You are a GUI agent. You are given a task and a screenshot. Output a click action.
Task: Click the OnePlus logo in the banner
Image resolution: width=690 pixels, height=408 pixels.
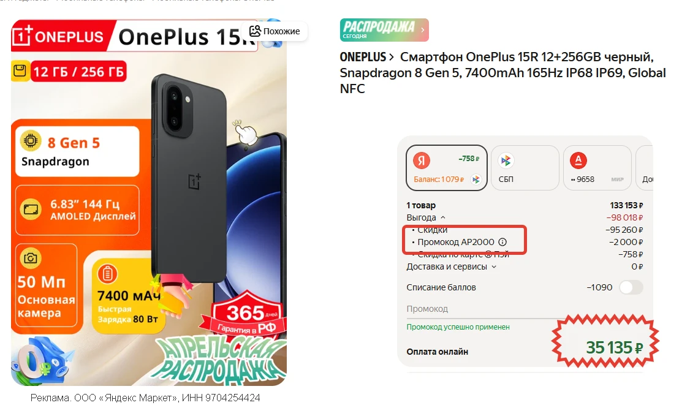58,37
